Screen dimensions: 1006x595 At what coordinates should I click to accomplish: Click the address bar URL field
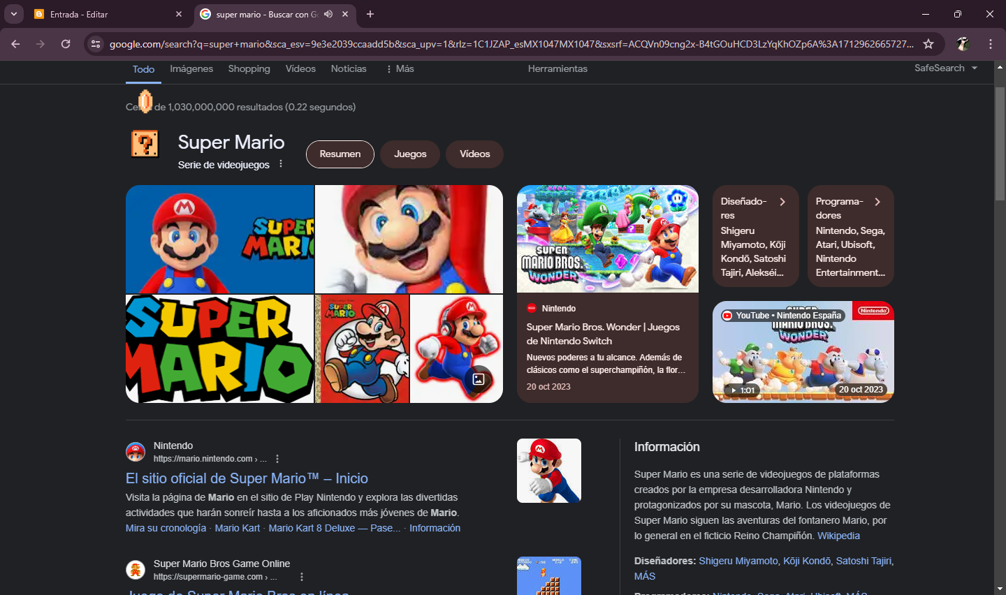click(x=511, y=44)
